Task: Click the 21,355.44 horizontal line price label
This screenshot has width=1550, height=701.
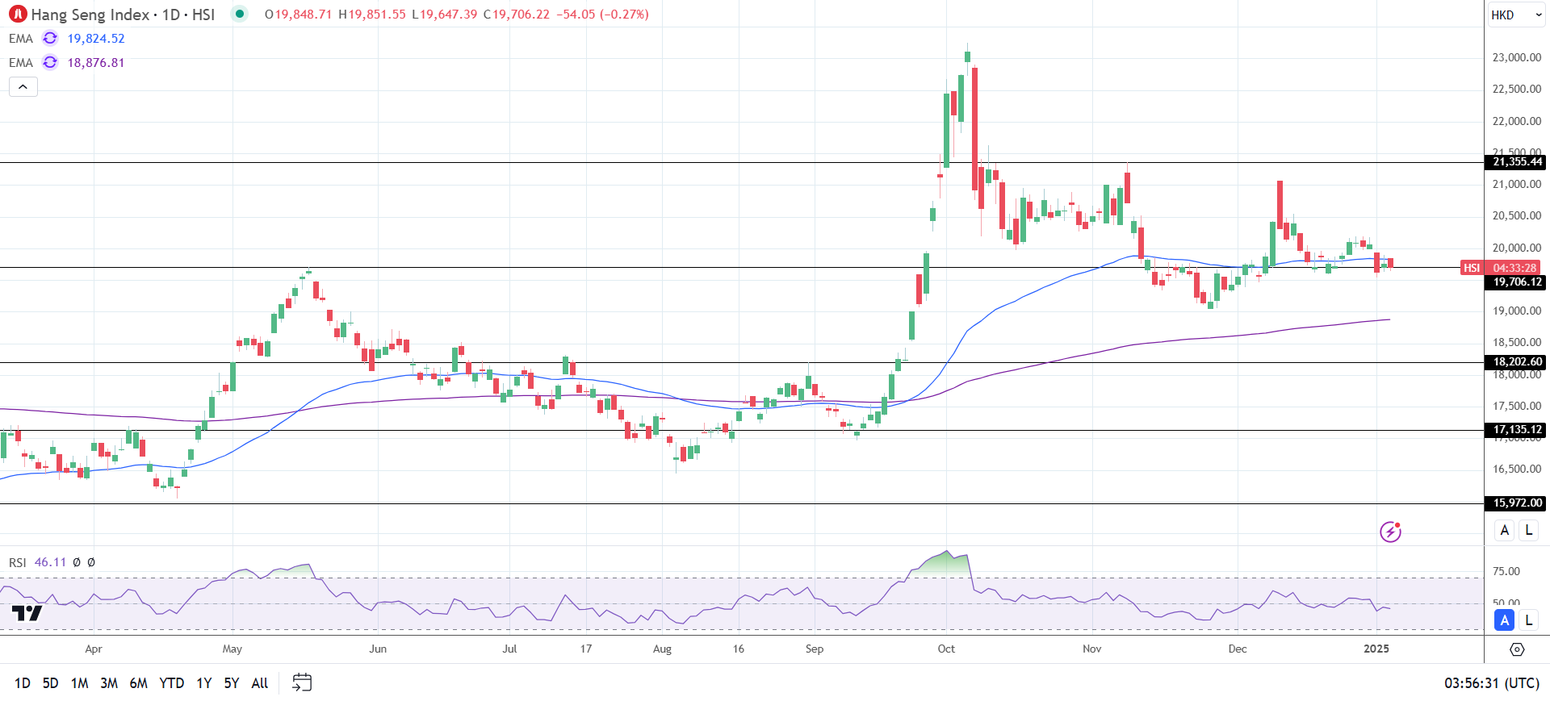Action: click(1517, 162)
